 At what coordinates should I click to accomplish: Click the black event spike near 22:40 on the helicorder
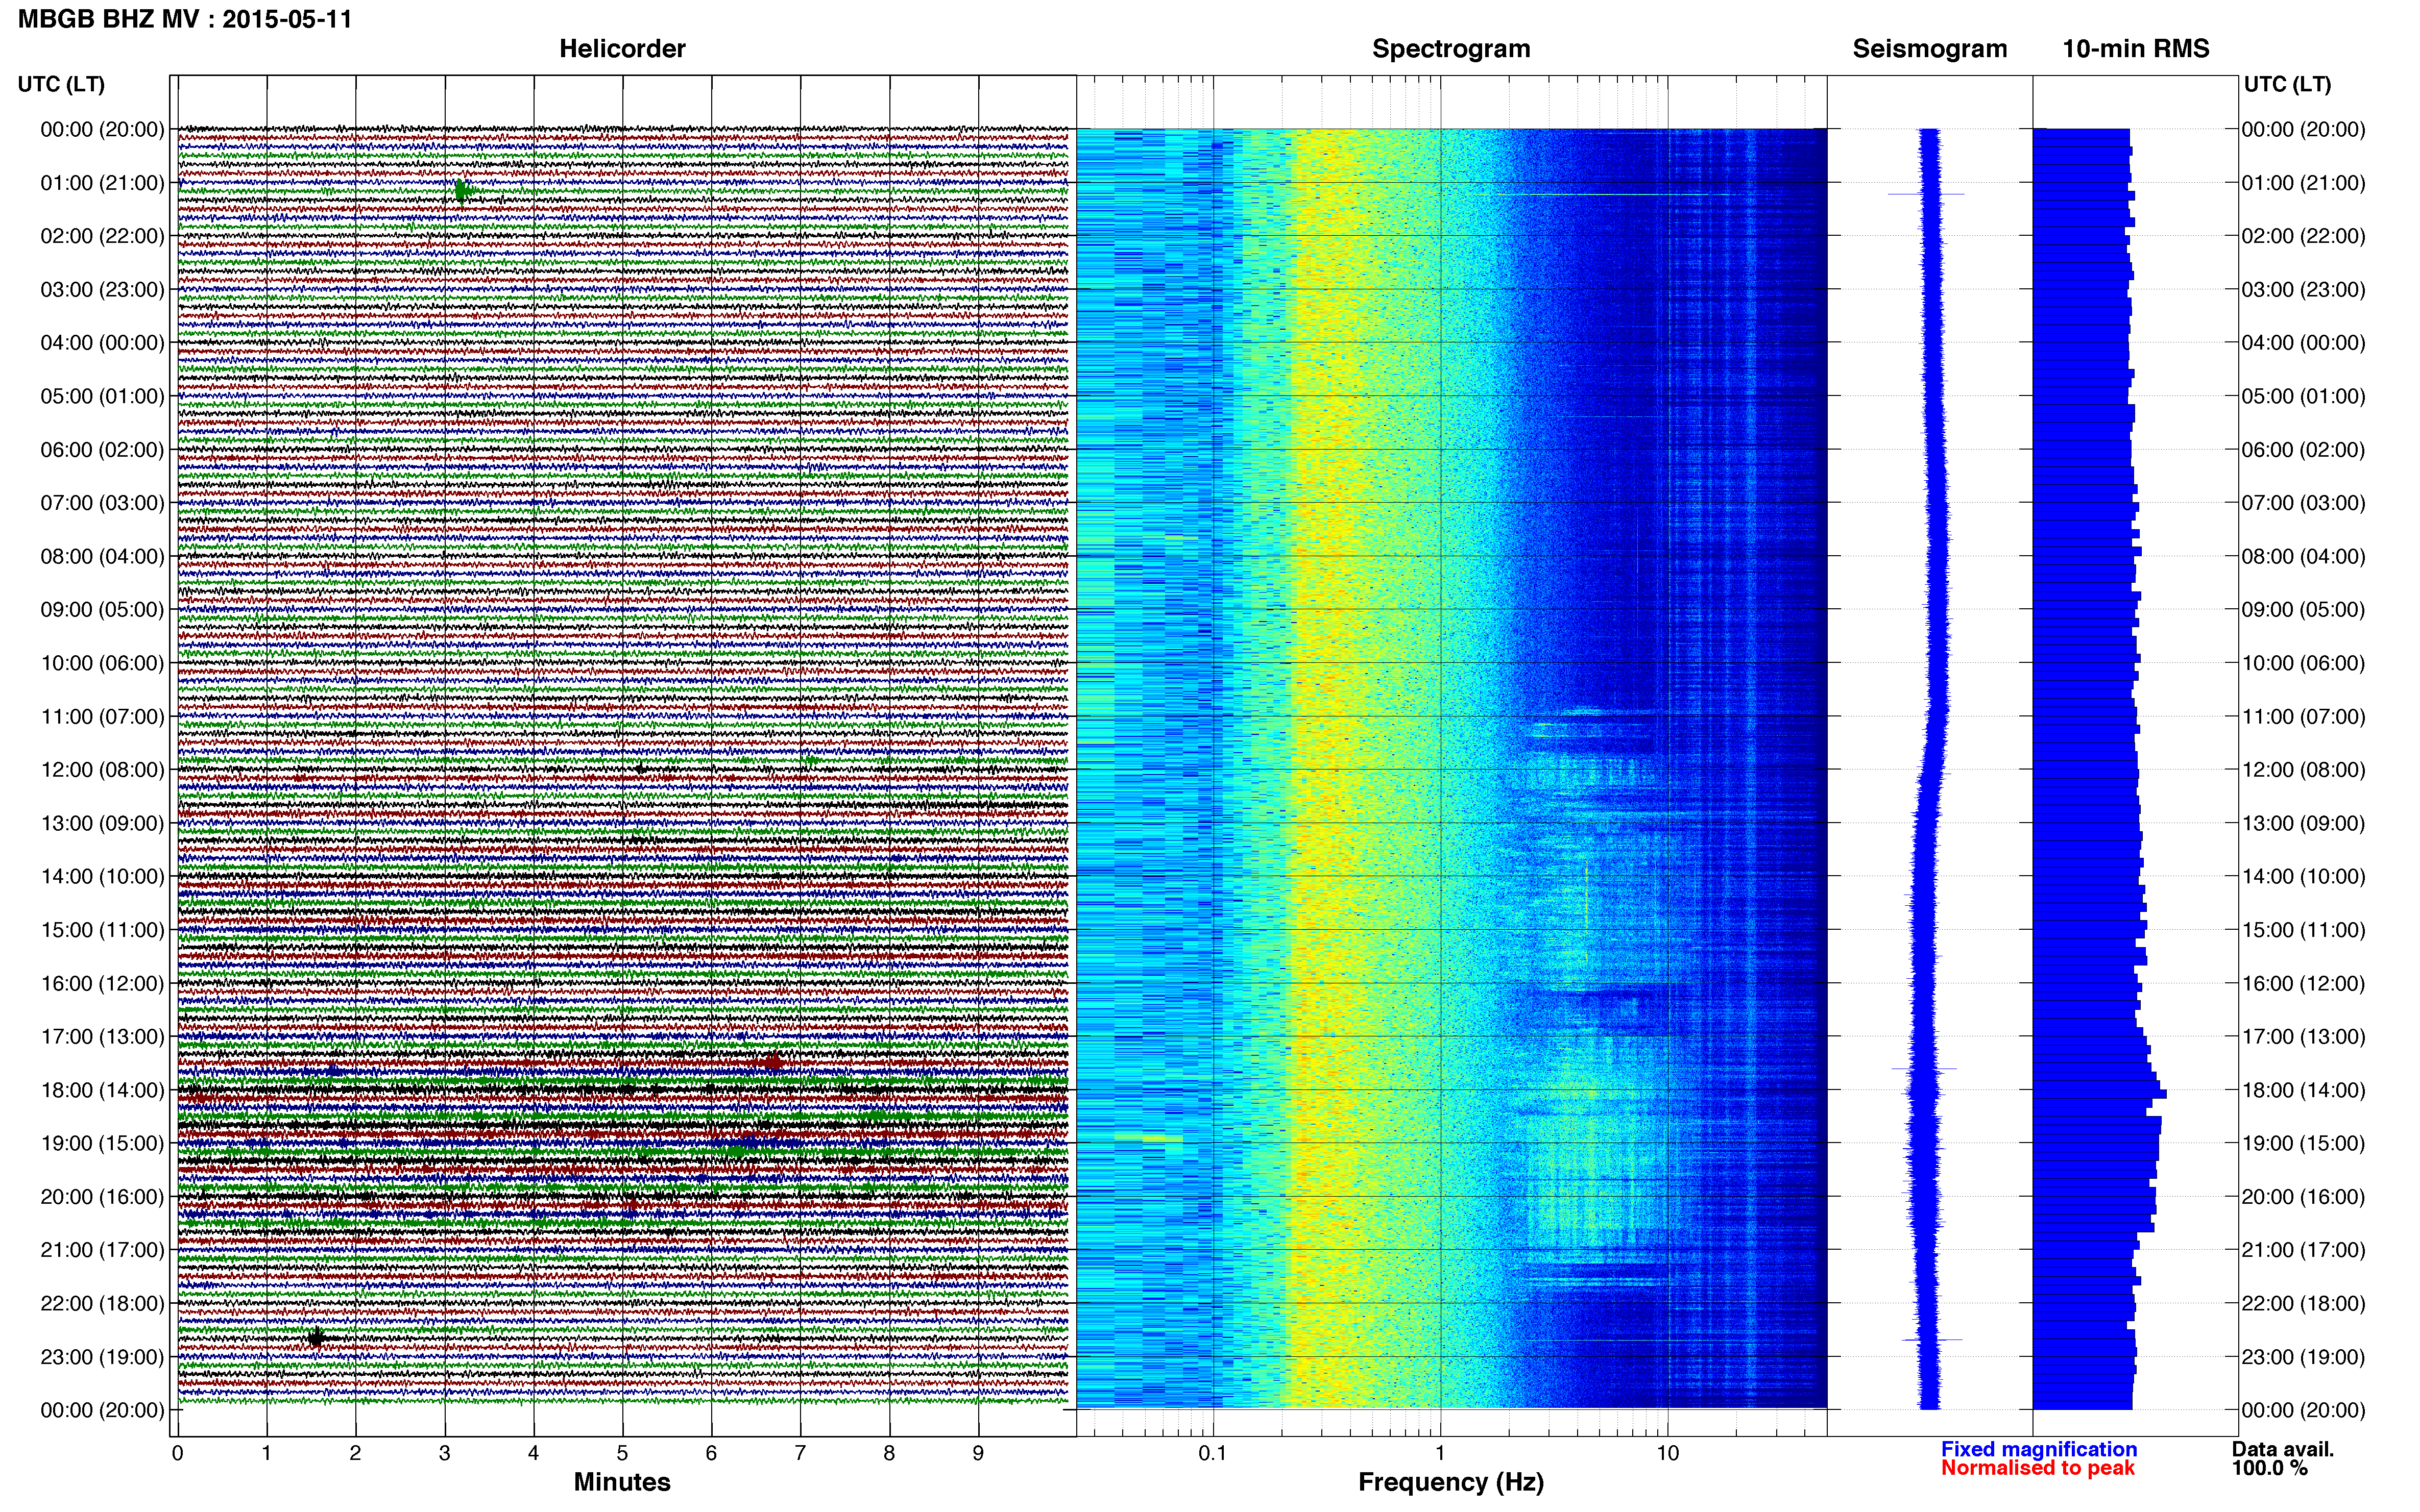tap(316, 1338)
